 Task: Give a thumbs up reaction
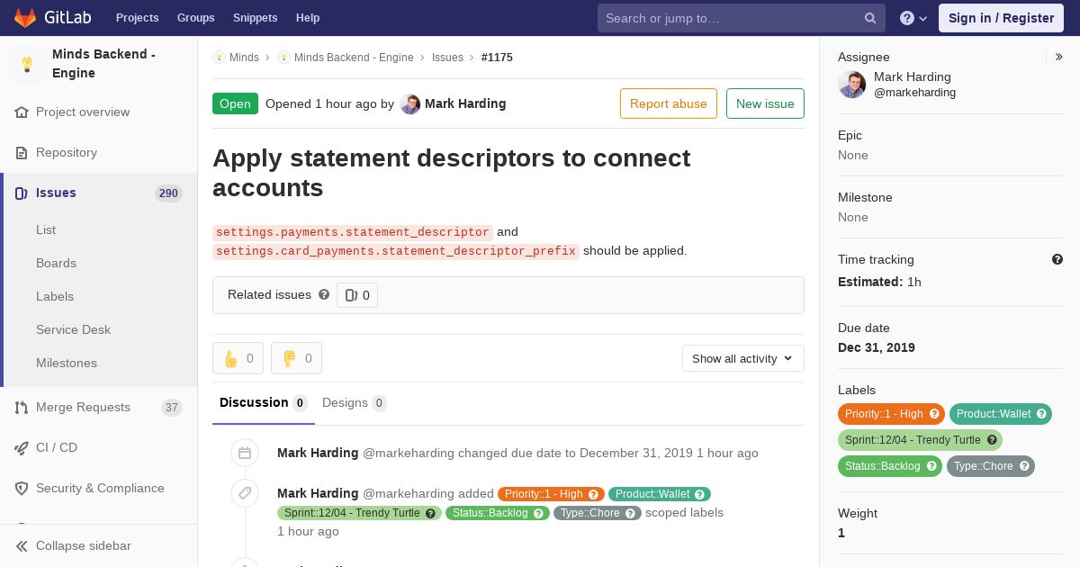pyautogui.click(x=238, y=358)
